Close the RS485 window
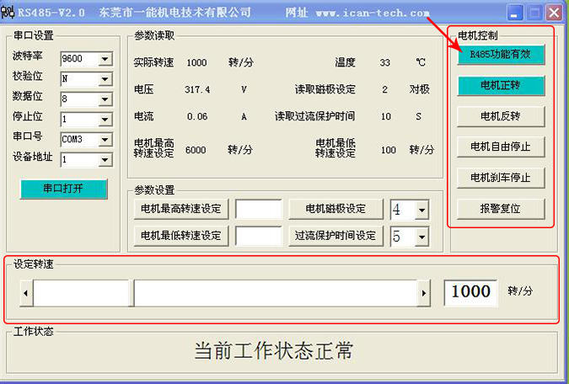The height and width of the screenshot is (384, 569). tap(554, 13)
